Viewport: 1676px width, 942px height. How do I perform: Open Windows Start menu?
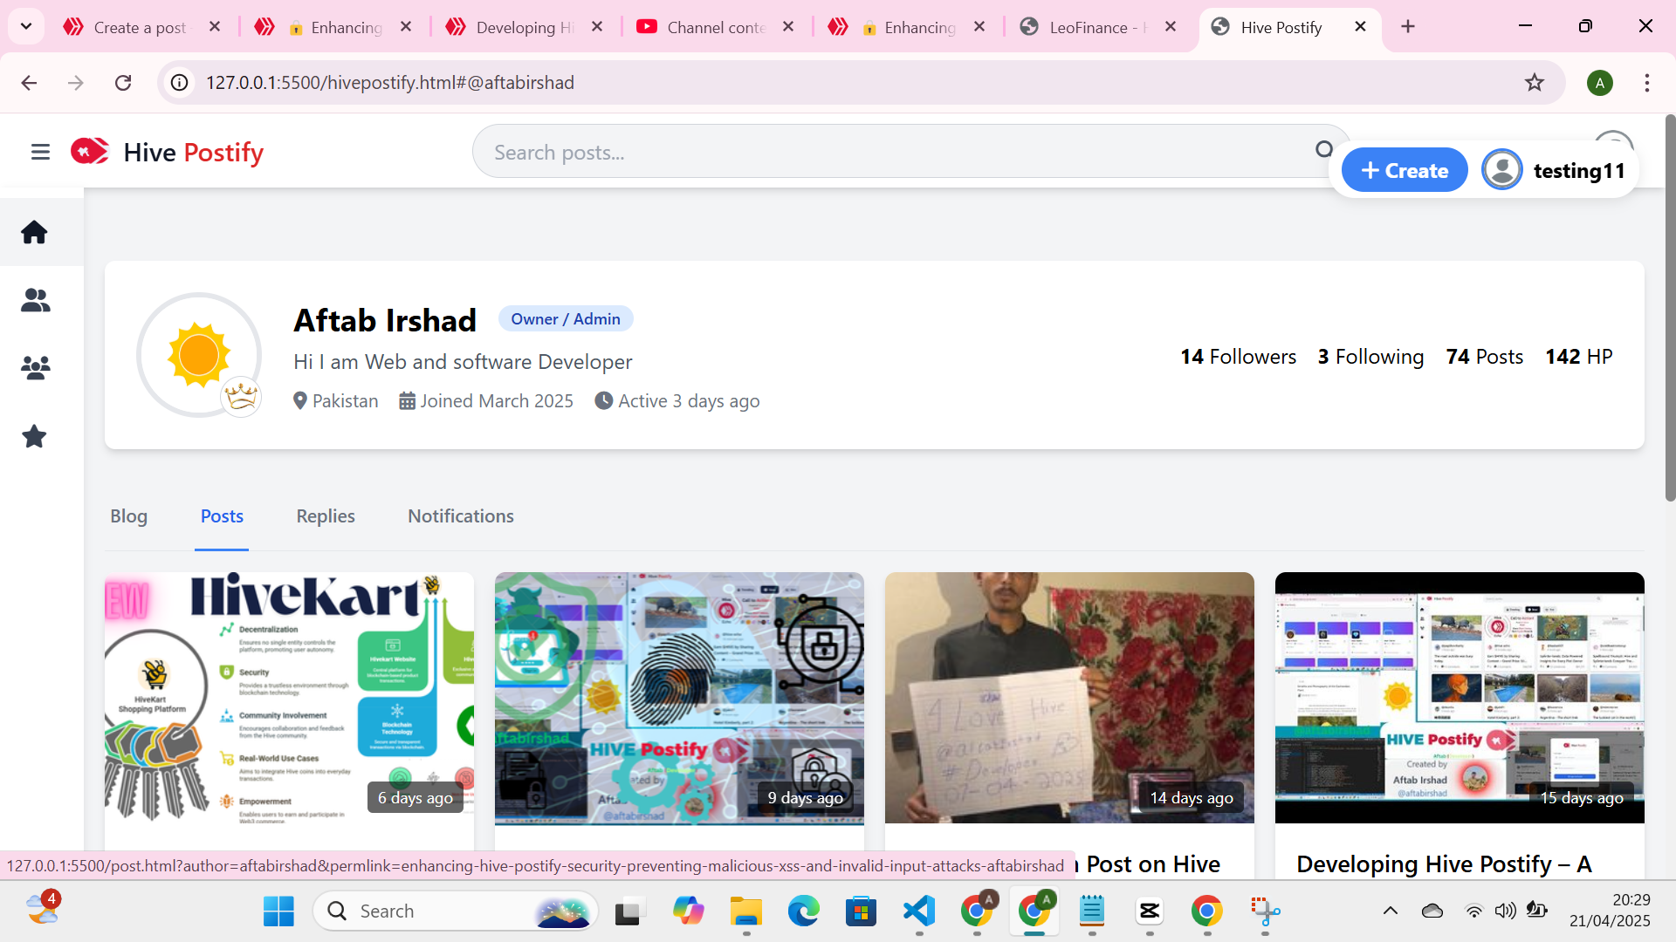click(x=278, y=911)
